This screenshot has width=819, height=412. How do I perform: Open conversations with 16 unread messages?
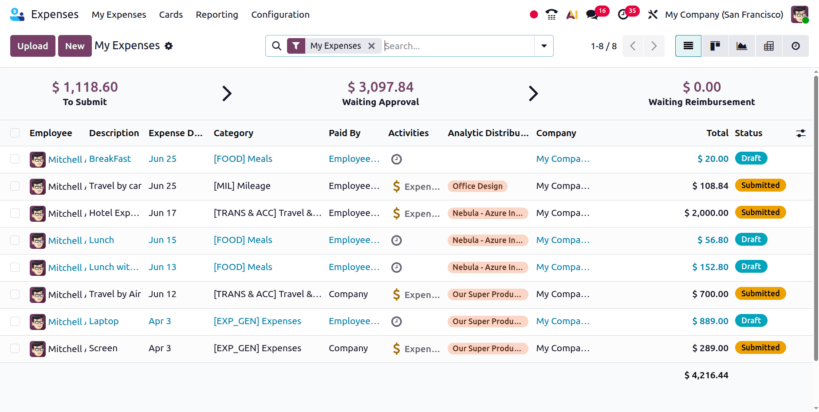pyautogui.click(x=597, y=14)
